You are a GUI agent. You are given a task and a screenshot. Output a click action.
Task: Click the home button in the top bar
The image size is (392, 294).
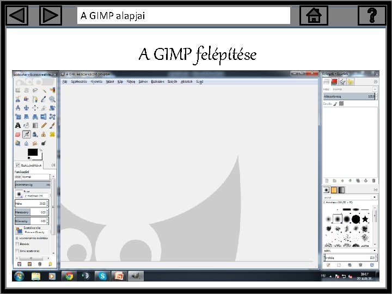(314, 15)
